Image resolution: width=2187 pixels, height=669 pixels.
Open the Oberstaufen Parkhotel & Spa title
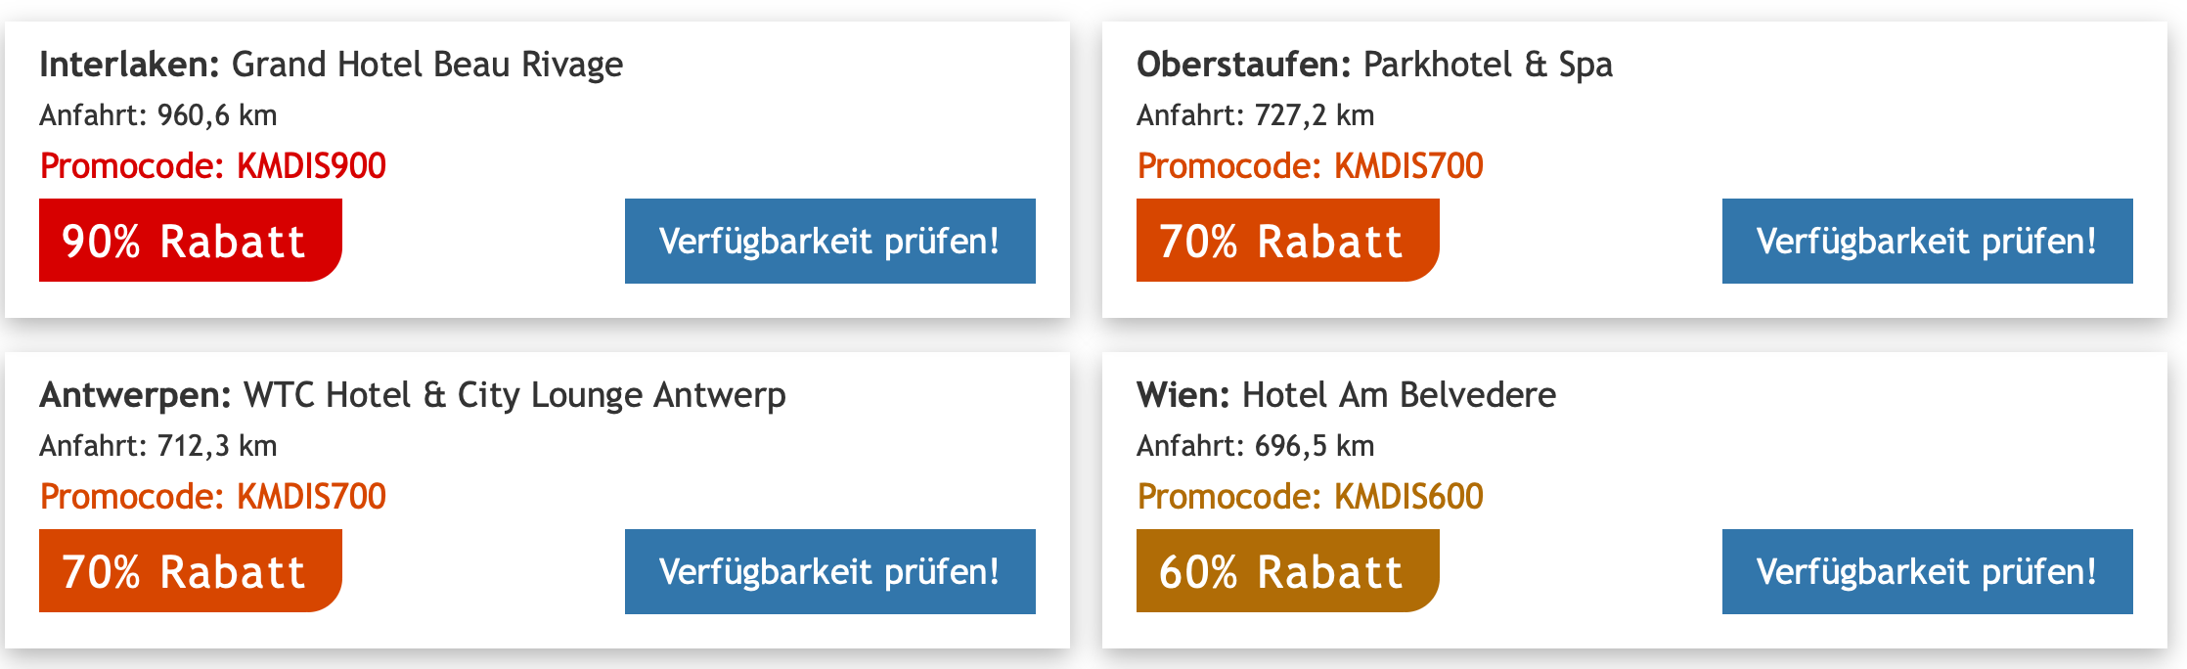tap(1374, 65)
